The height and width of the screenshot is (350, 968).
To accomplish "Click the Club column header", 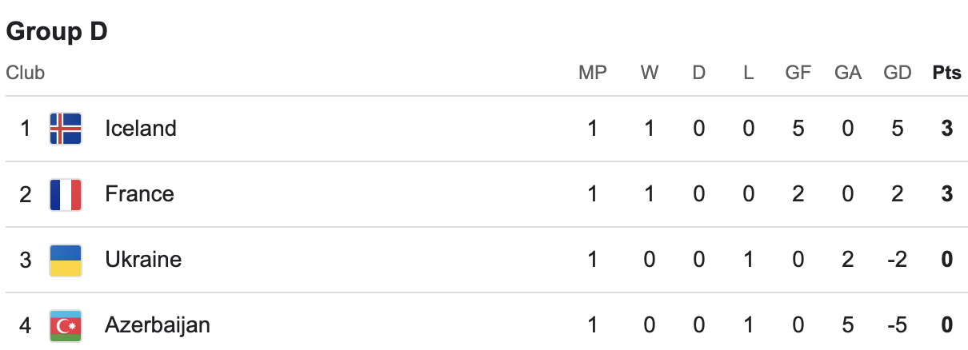I will point(26,73).
